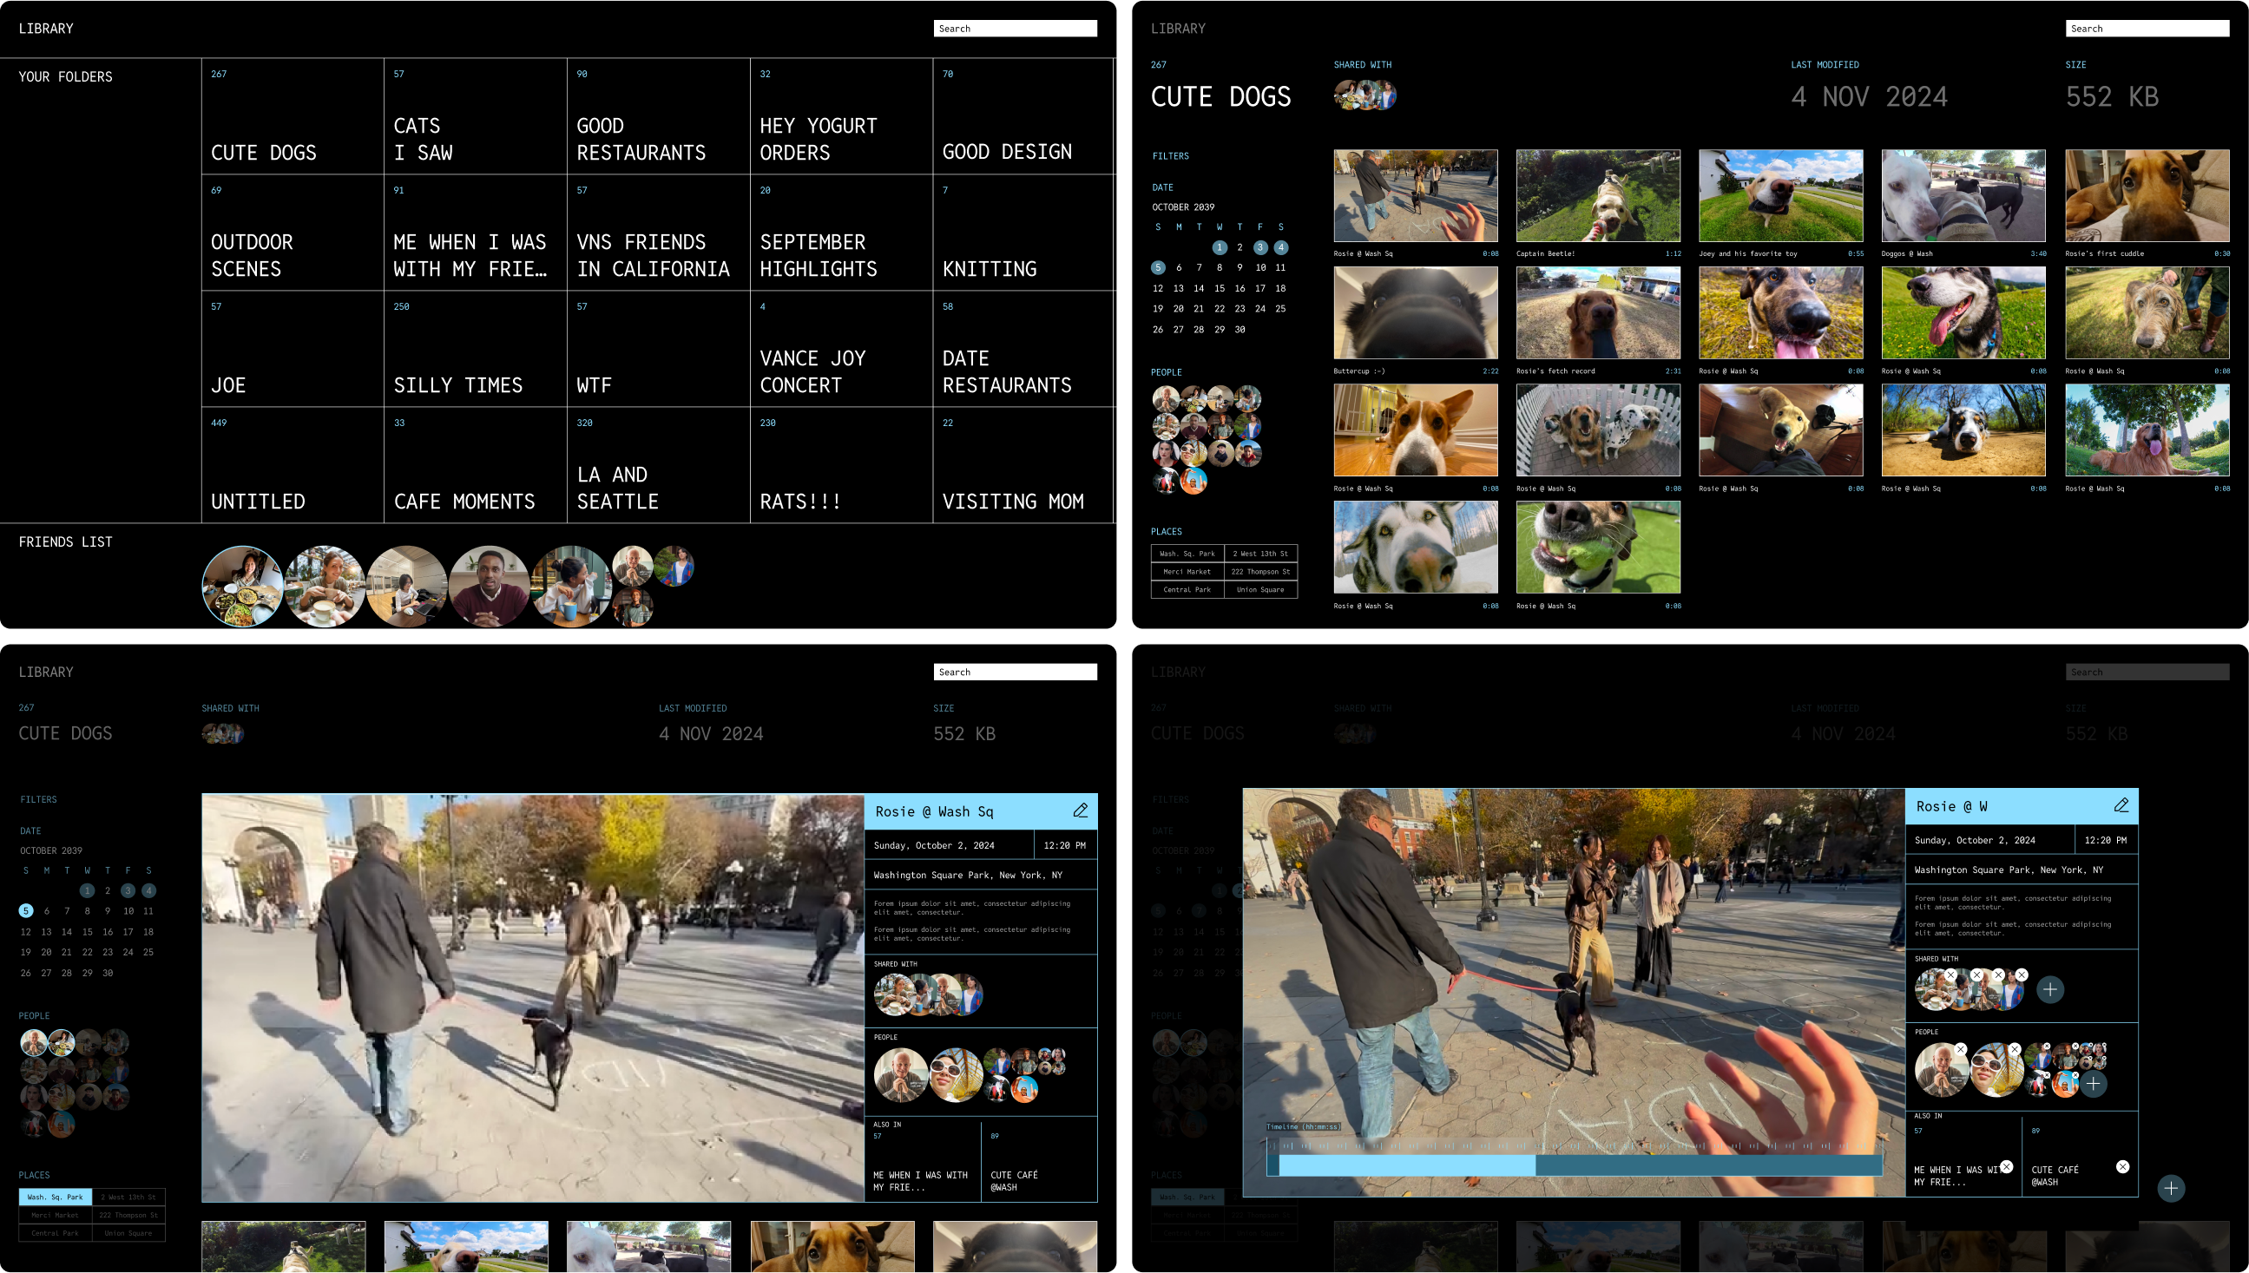Click the plus button in the Shared With section
Image resolution: width=2249 pixels, height=1273 pixels.
click(2049, 990)
